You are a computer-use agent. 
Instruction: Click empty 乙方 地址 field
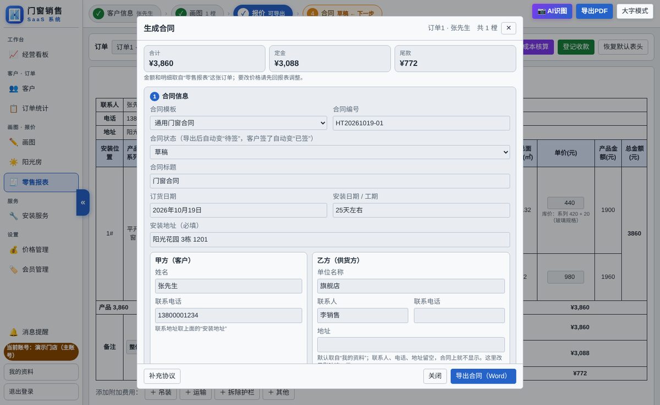pos(411,345)
